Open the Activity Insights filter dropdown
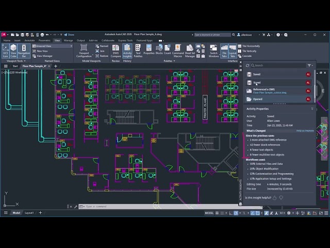 pos(310,66)
